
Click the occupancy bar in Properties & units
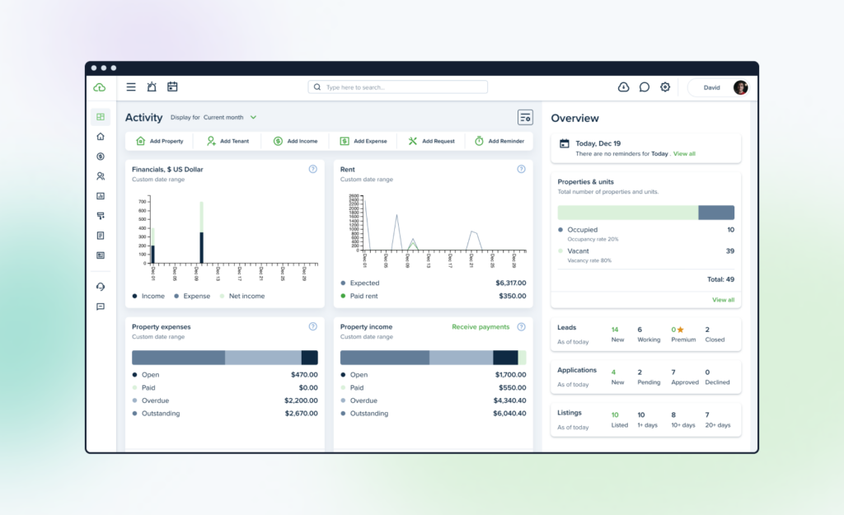click(646, 213)
